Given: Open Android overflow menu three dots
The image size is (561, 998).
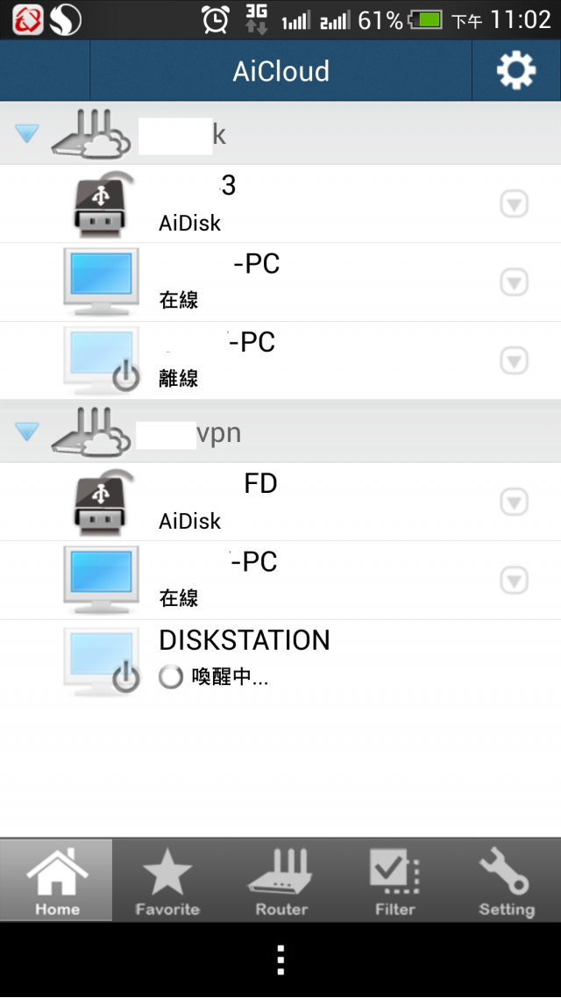Looking at the screenshot, I should (280, 959).
